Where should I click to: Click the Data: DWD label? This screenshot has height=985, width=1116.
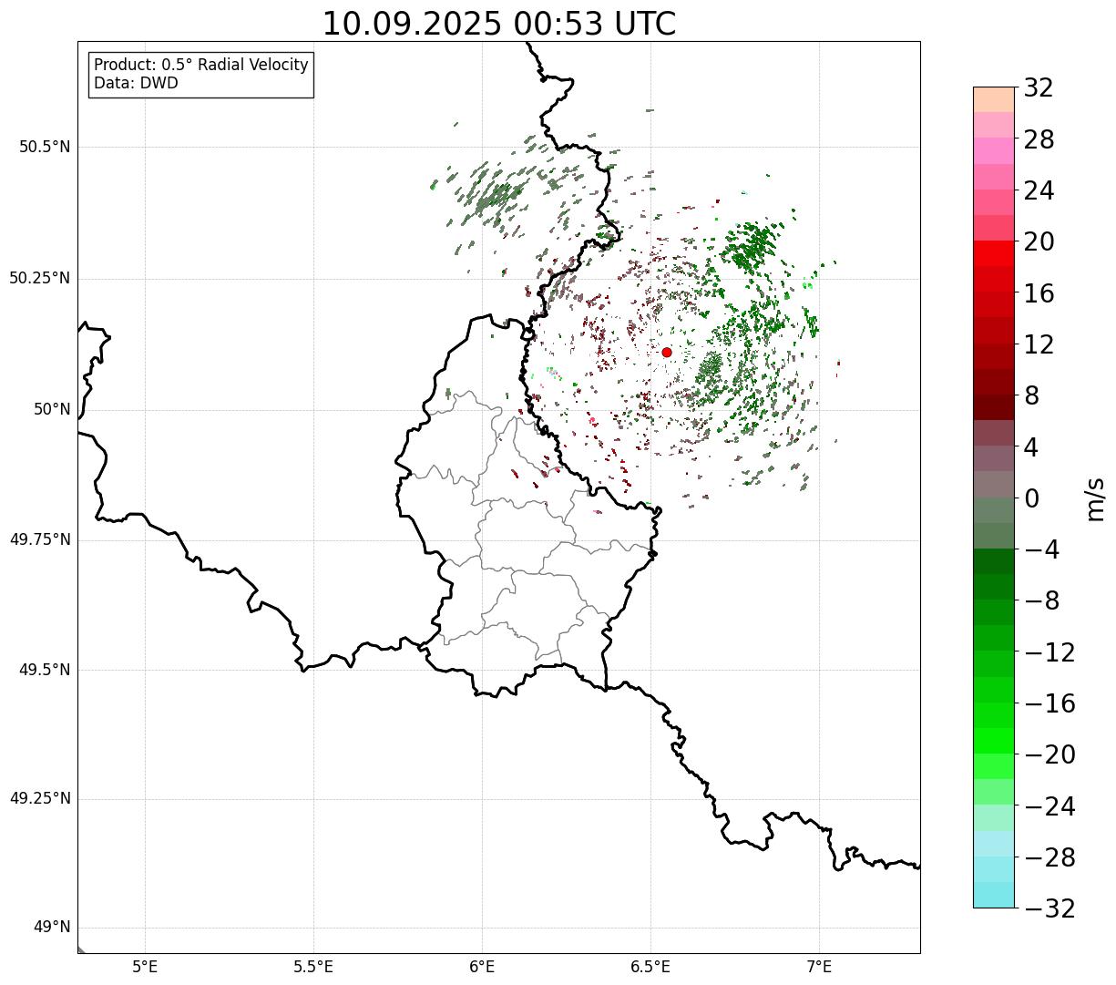136,83
